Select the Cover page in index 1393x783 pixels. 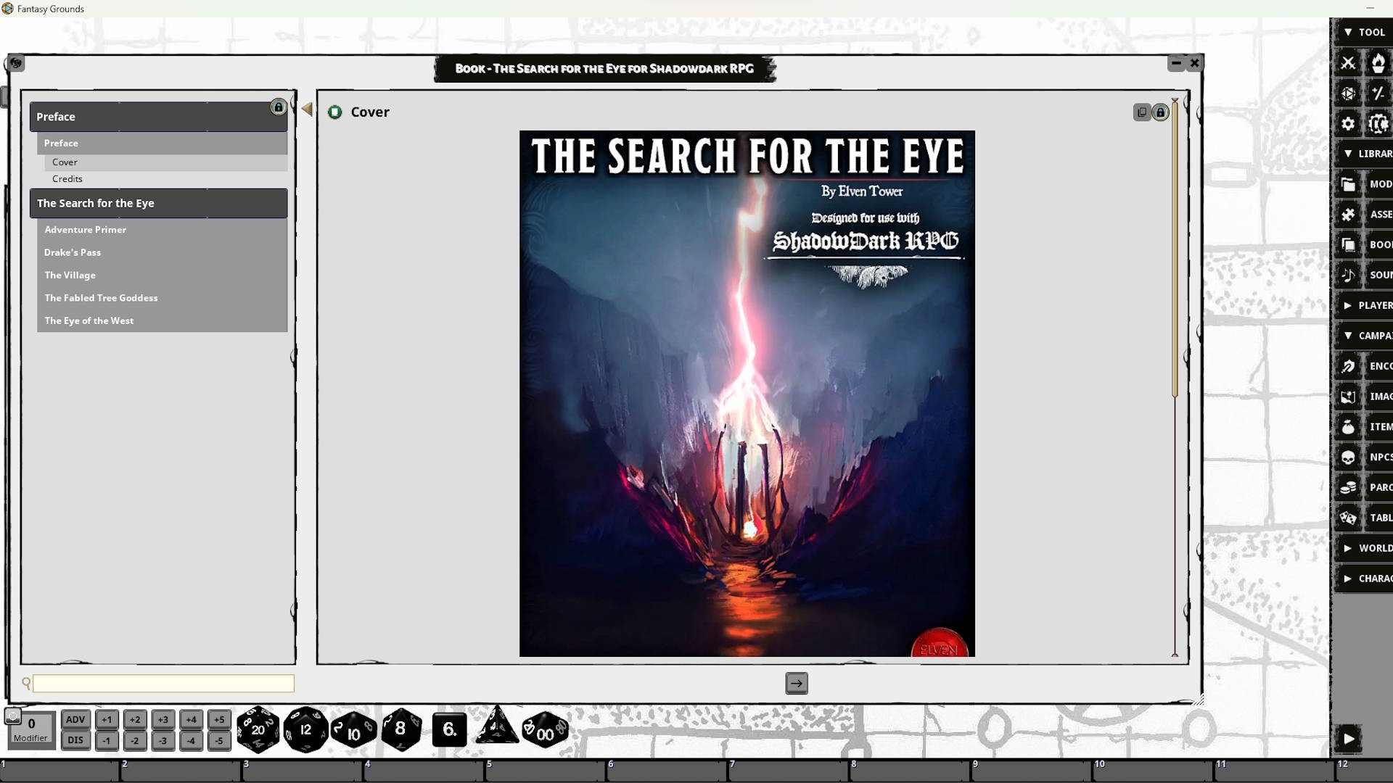click(x=166, y=162)
